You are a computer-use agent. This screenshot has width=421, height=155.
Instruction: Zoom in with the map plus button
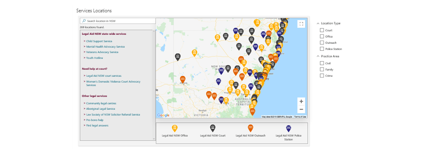point(301,101)
